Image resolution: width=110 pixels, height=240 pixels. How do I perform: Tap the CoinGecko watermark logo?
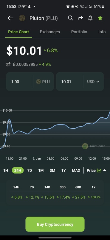coord(85,146)
